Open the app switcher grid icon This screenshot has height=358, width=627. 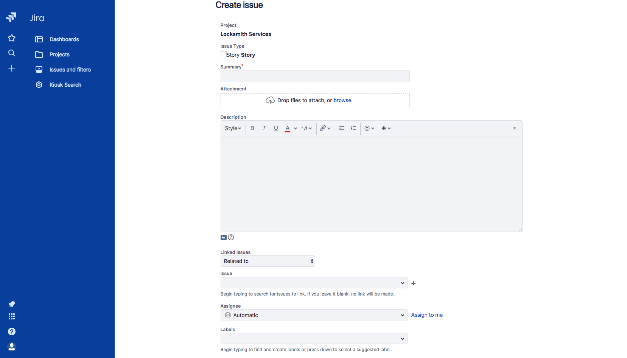pos(12,316)
